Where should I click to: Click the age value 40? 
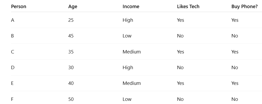point(71,83)
